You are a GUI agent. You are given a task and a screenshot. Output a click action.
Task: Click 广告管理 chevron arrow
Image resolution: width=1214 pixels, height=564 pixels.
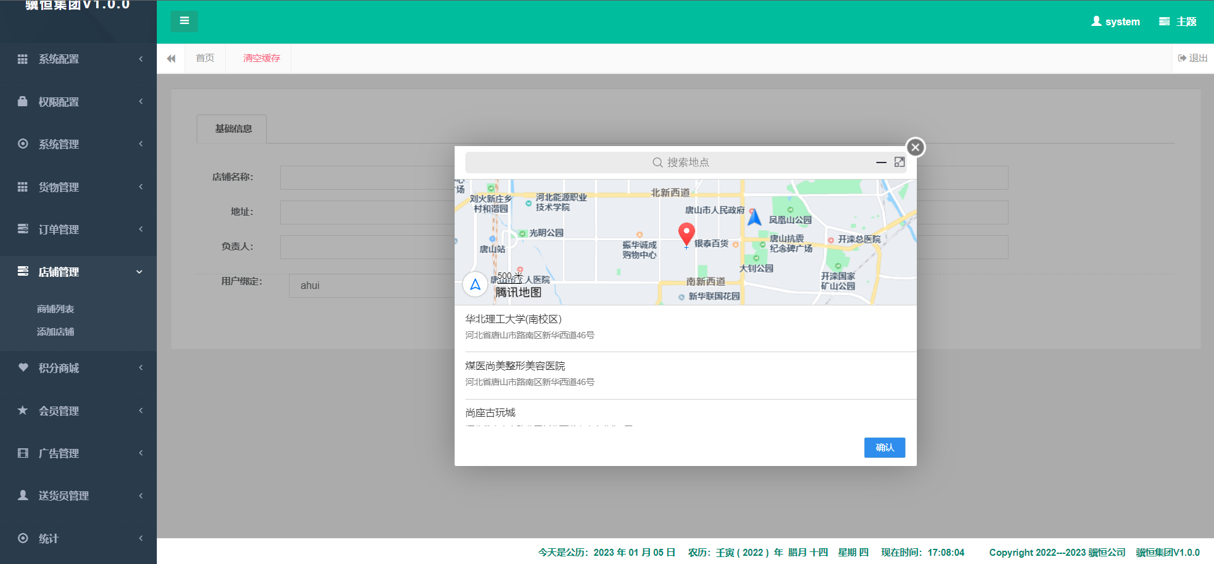pos(140,453)
